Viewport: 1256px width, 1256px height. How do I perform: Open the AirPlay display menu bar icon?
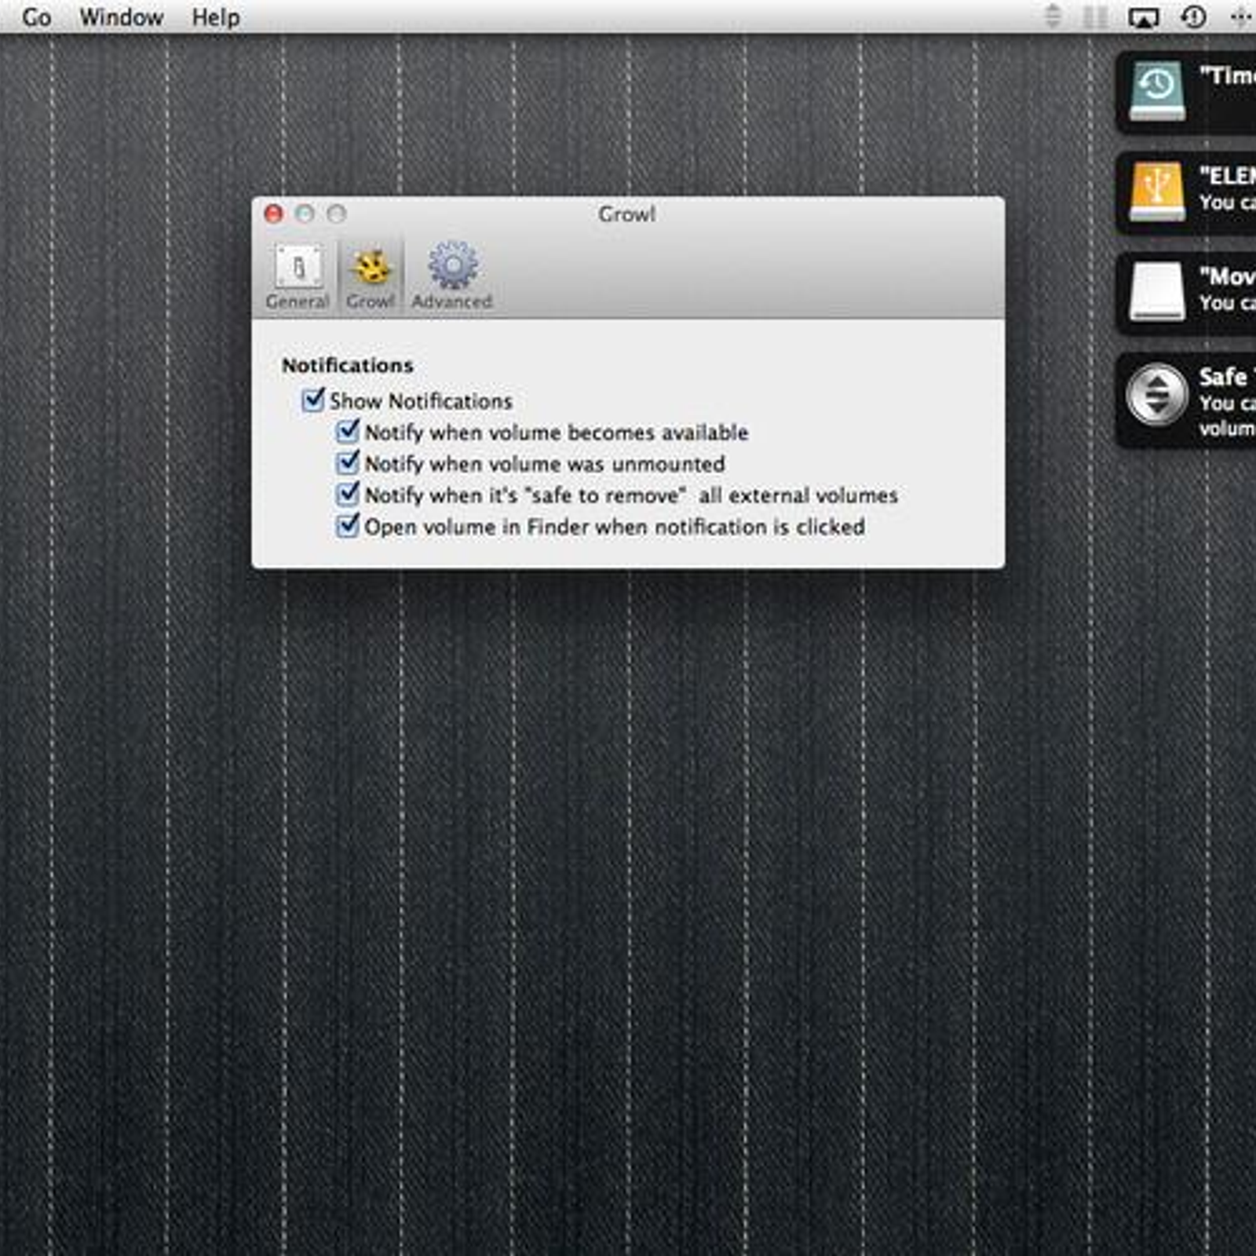pos(1143,17)
